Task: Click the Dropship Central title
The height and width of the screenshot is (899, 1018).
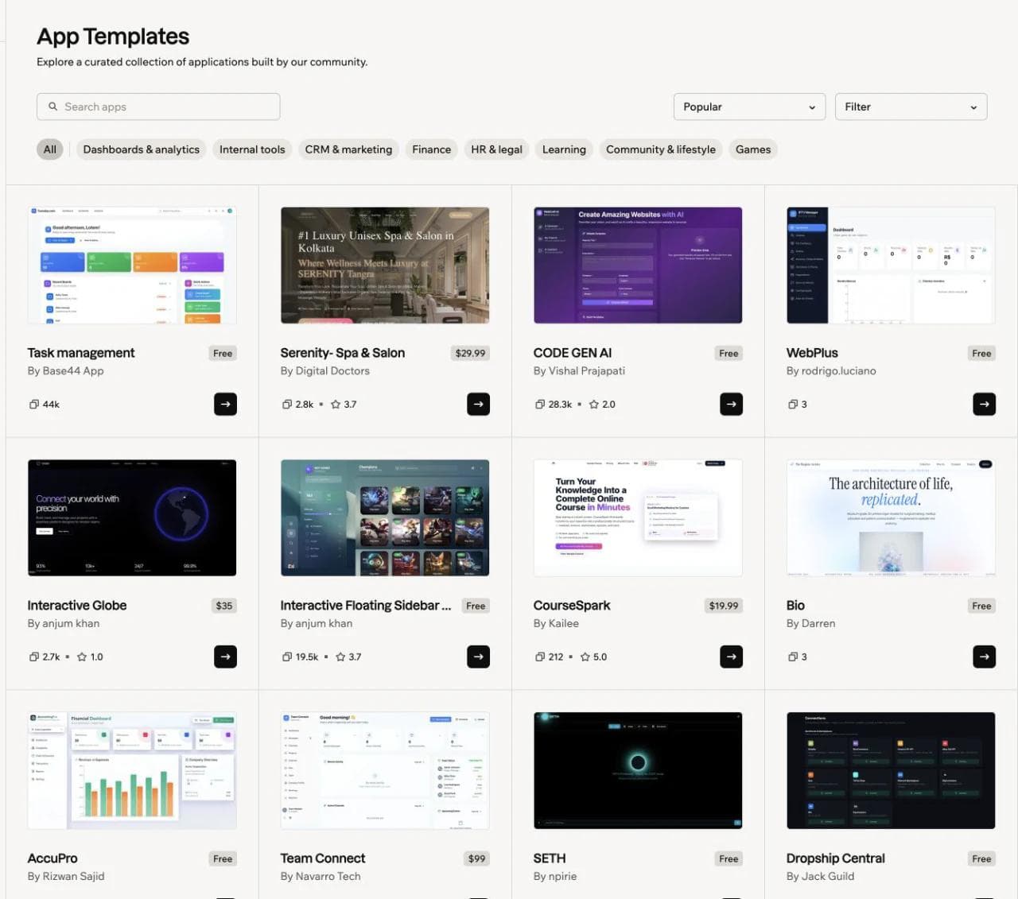Action: pos(836,858)
